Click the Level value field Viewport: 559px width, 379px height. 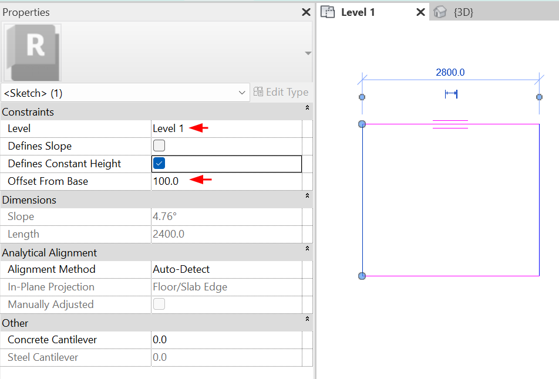pos(227,128)
